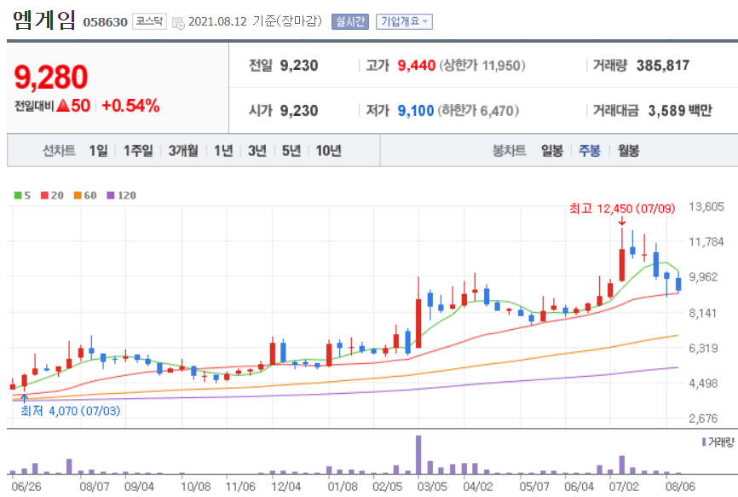Switch to 월봉 candlestick chart
Image resolution: width=738 pixels, height=497 pixels.
[x=628, y=151]
